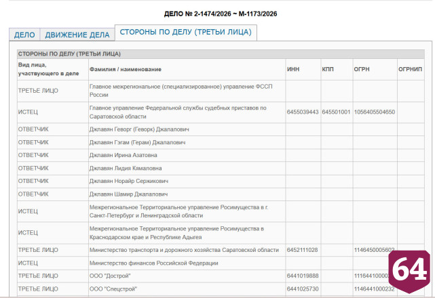Screen dimensions: 435x298
Task: Select Росимущества в г. Санкт-Петербург и Ленинградской области
Action: coord(179,211)
